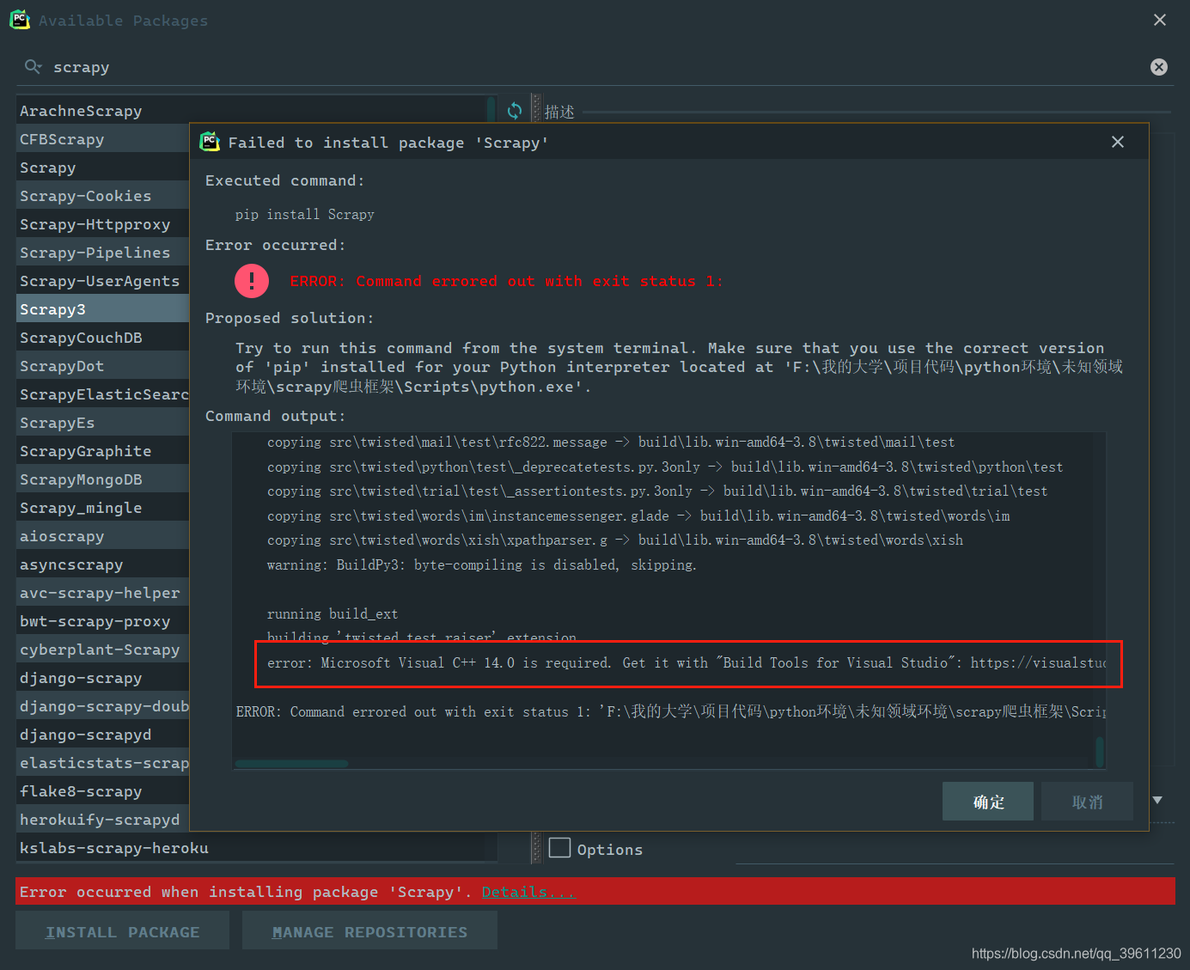
Task: Select django-scrapy package
Action: pyautogui.click(x=103, y=677)
